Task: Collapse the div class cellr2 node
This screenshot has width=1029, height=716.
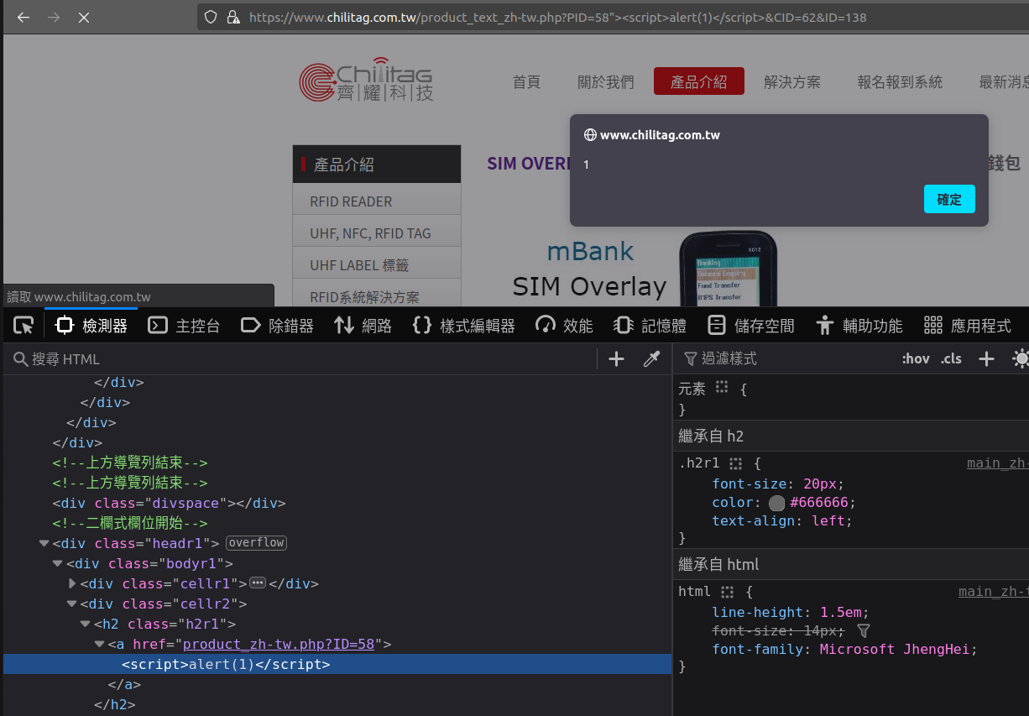Action: pyautogui.click(x=72, y=604)
